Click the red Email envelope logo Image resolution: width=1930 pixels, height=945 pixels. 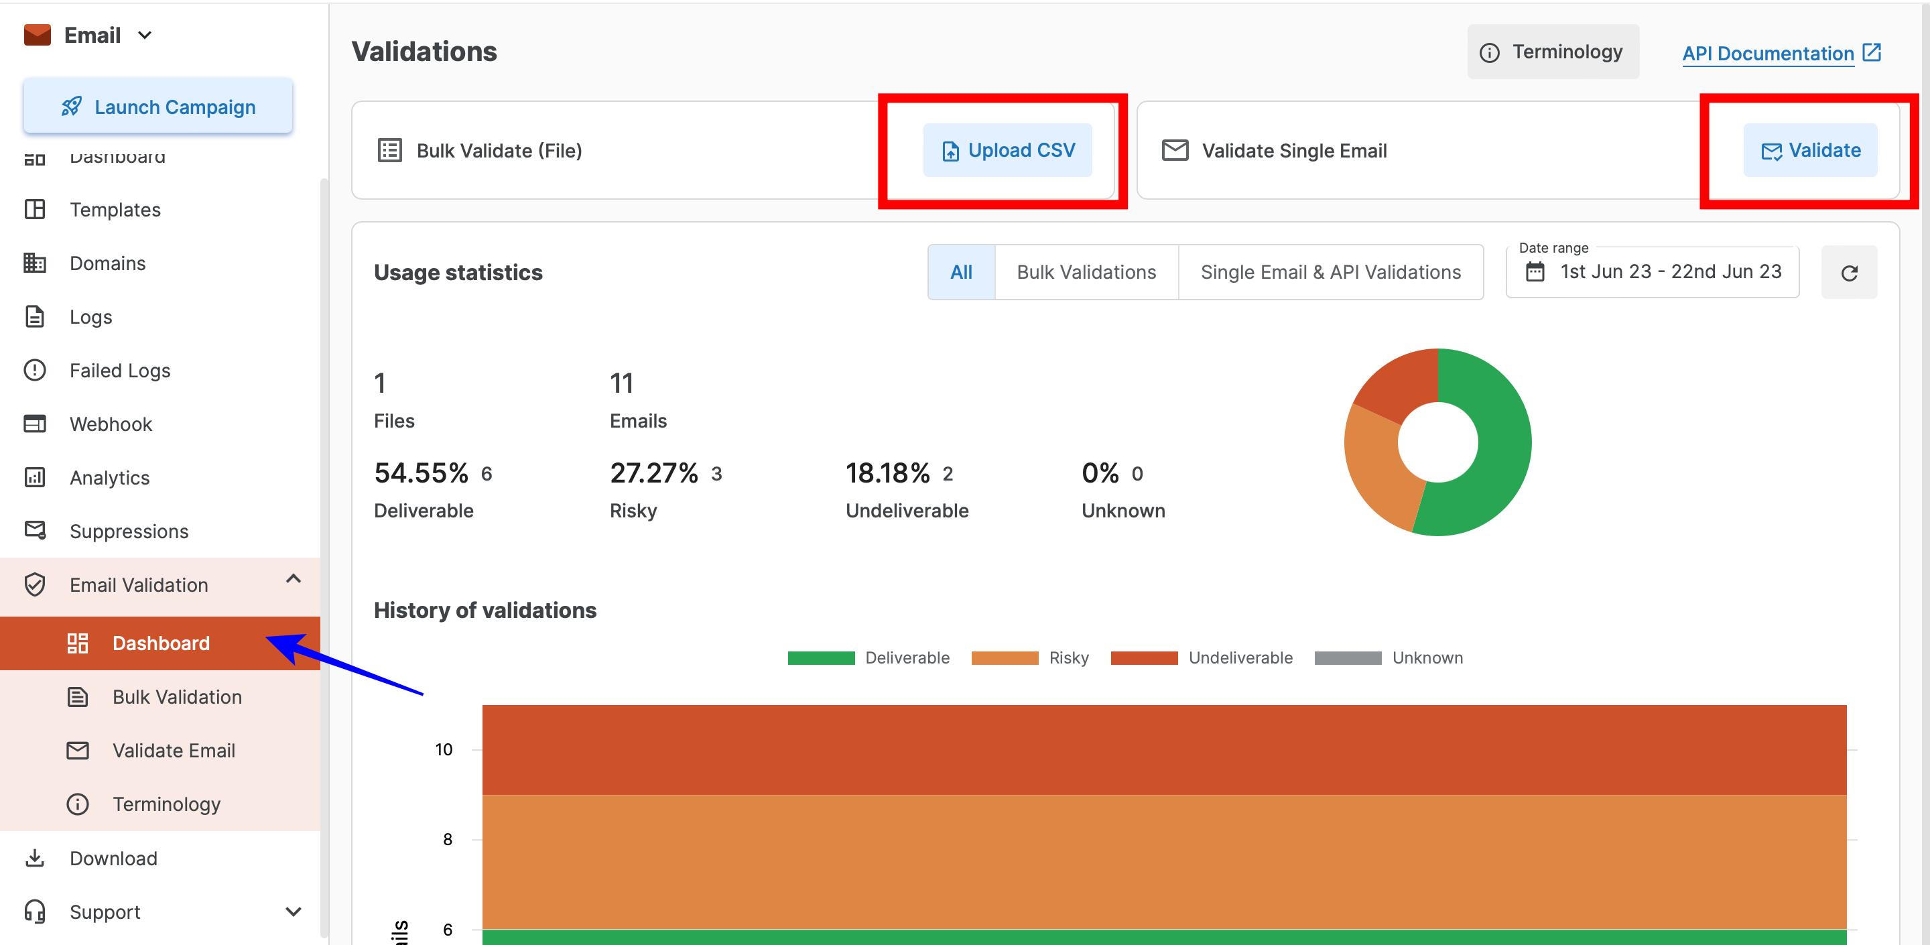[37, 36]
